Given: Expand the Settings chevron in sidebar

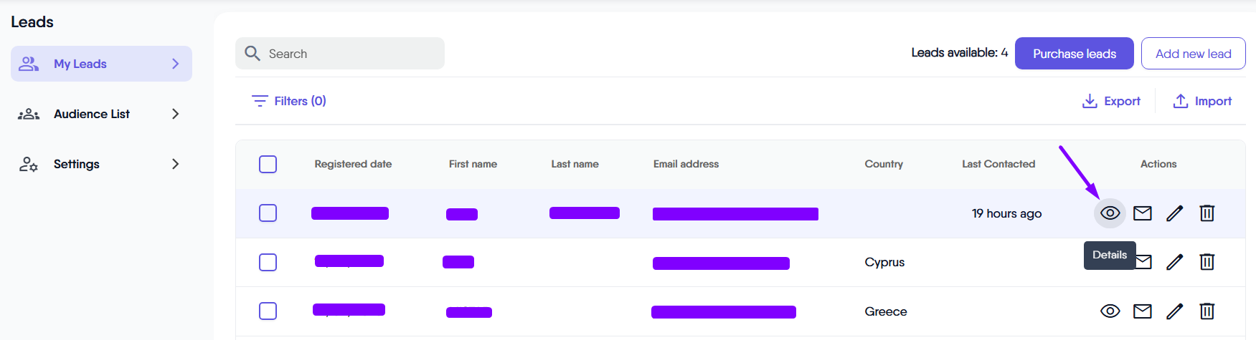Looking at the screenshot, I should click(x=176, y=164).
